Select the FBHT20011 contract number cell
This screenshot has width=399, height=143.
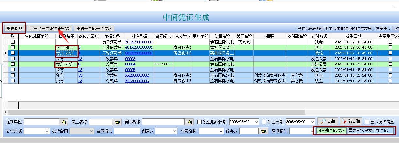pos(163,64)
